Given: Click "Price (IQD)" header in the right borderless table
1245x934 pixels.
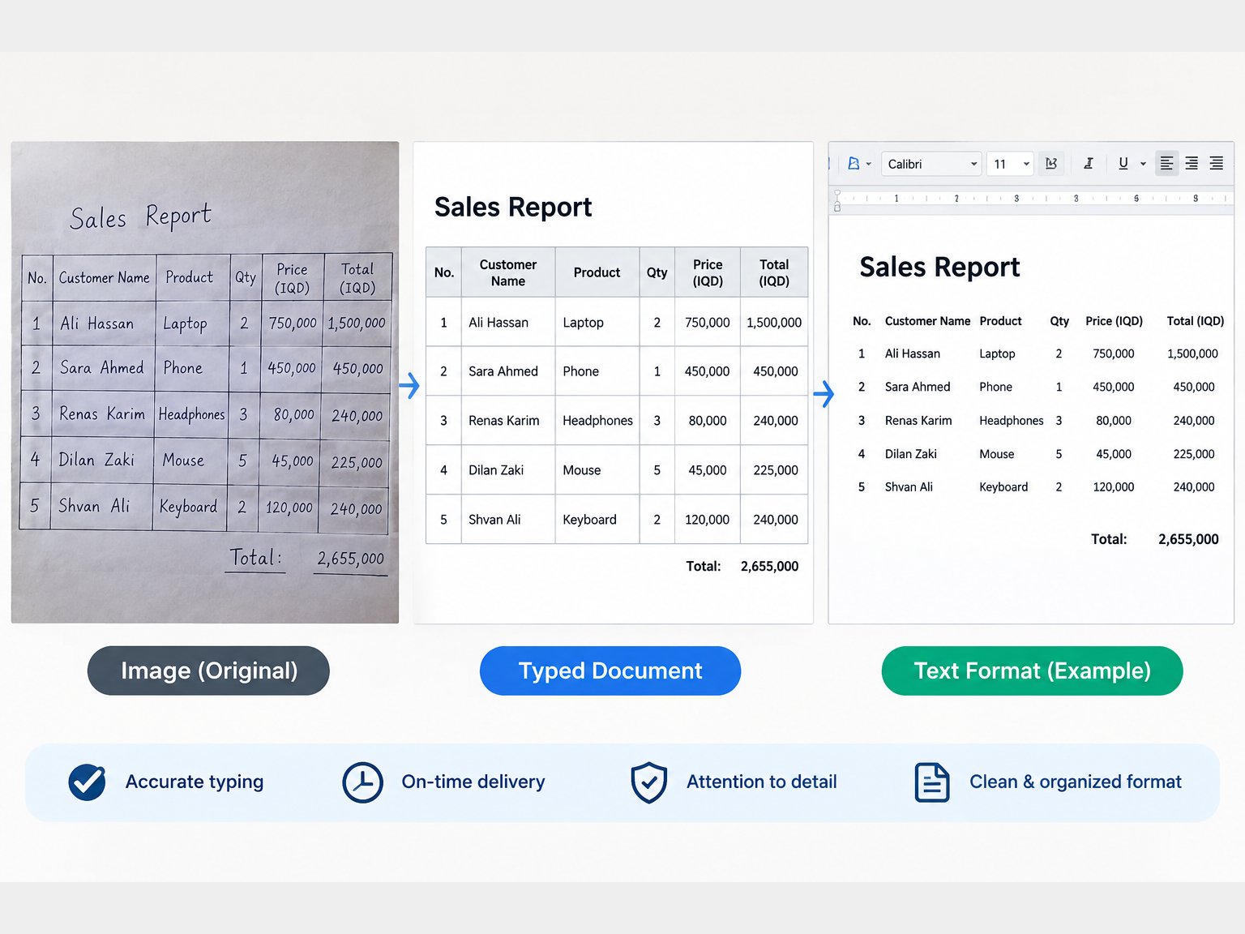Looking at the screenshot, I should 1114,321.
